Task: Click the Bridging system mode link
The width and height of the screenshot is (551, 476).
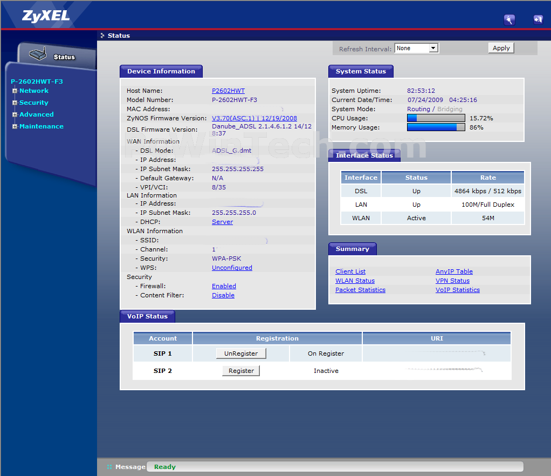Action: coord(450,109)
